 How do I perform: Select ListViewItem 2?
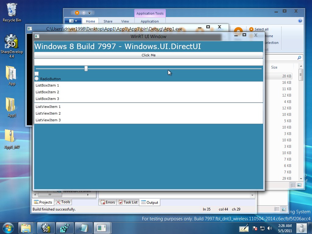point(148,113)
